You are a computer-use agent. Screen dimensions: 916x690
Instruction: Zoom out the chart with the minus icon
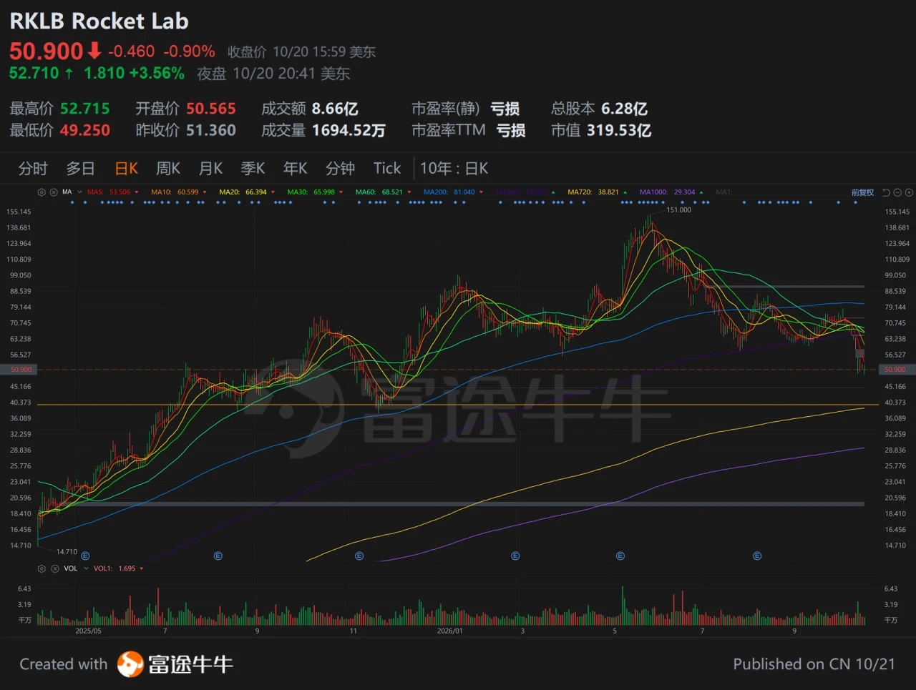click(897, 192)
